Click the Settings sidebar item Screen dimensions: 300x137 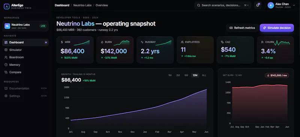coord(25,96)
